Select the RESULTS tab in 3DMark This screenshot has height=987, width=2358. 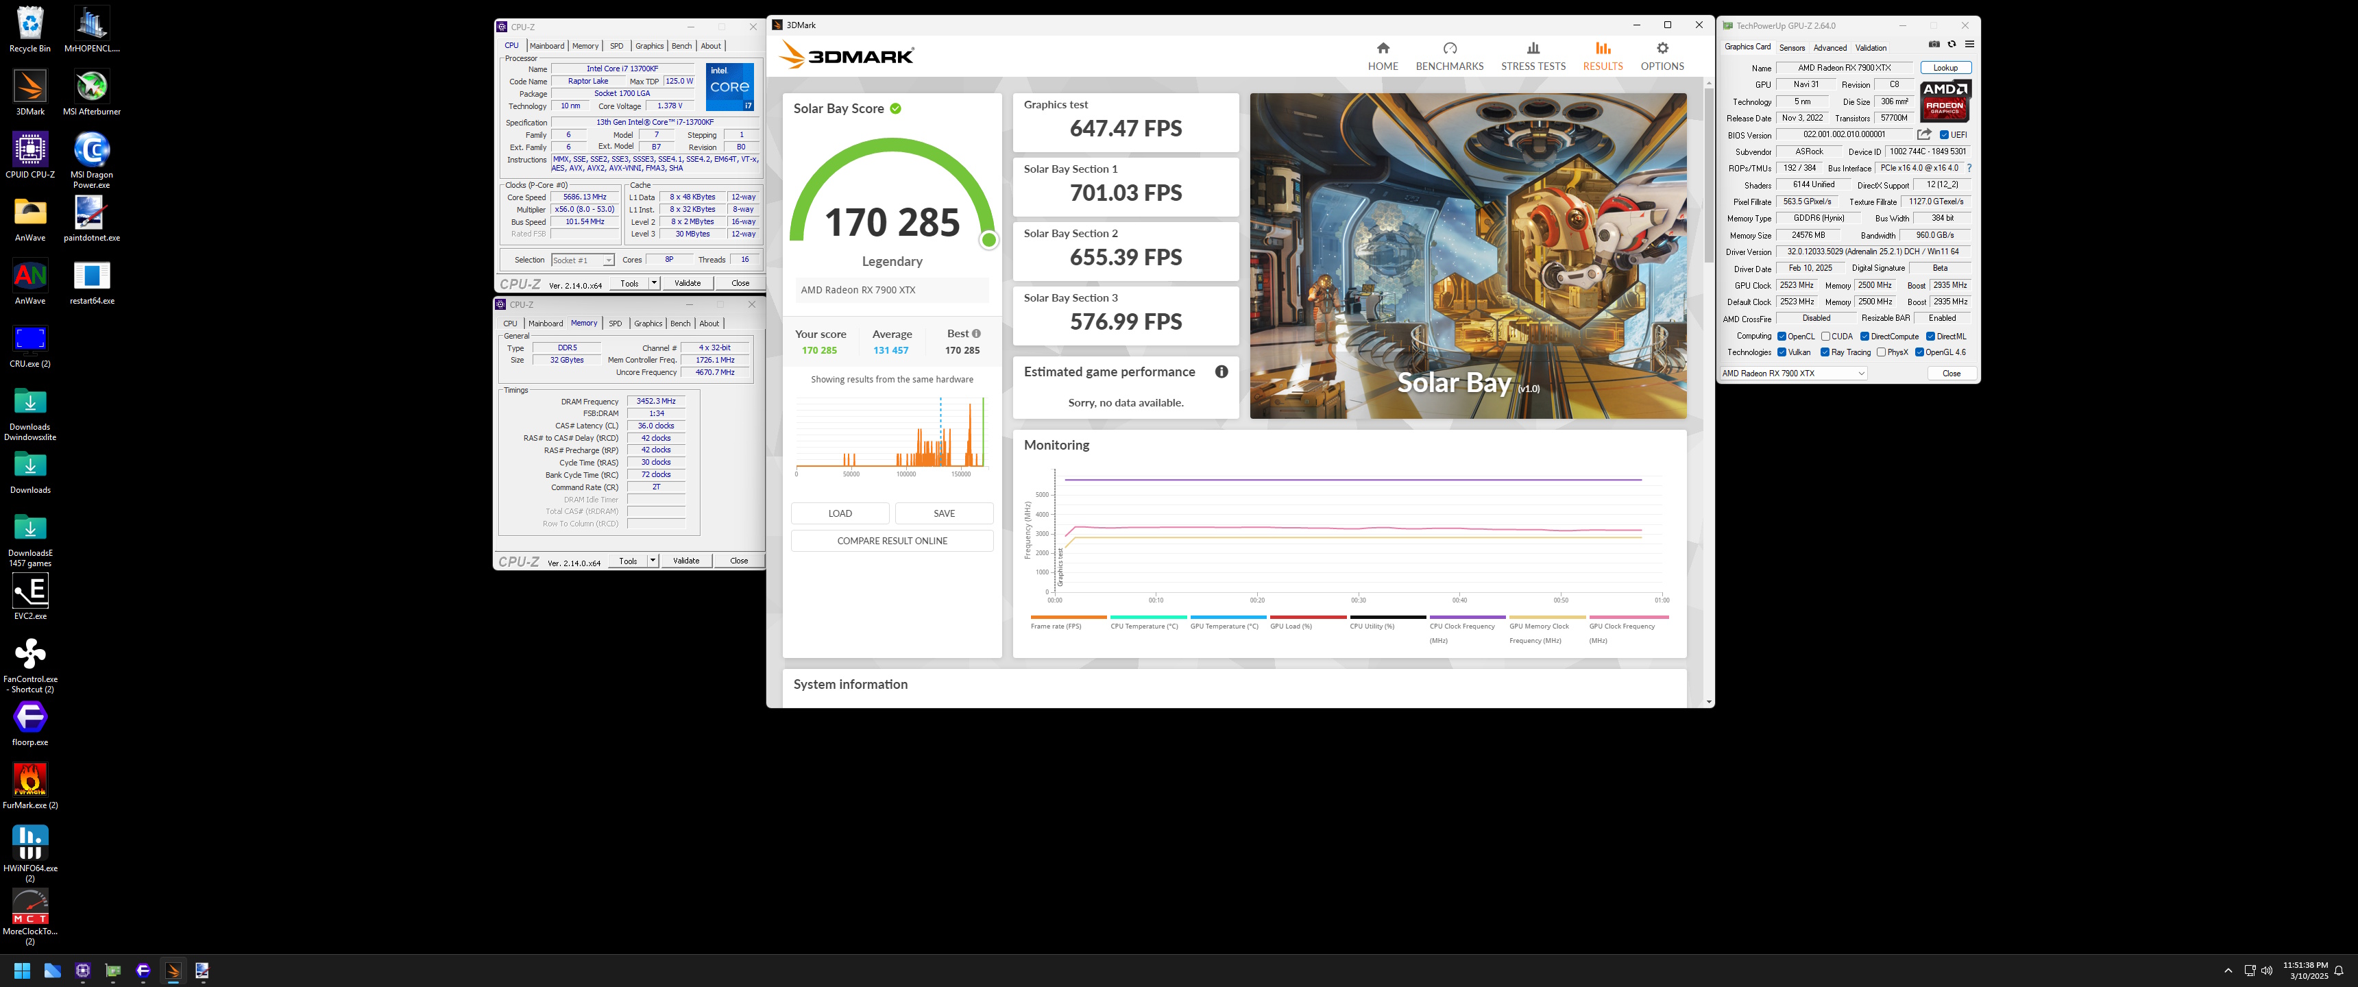[x=1603, y=57]
